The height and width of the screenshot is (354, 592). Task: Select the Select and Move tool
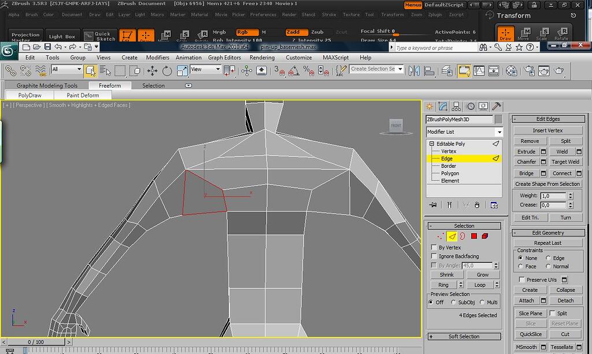pos(153,70)
